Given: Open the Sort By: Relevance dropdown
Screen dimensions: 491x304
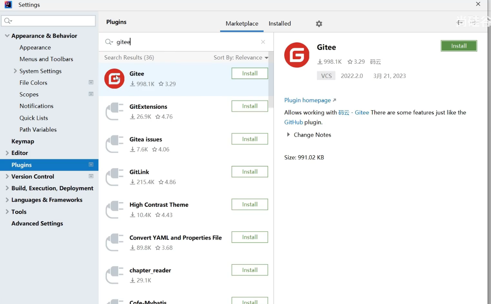Looking at the screenshot, I should pyautogui.click(x=241, y=58).
